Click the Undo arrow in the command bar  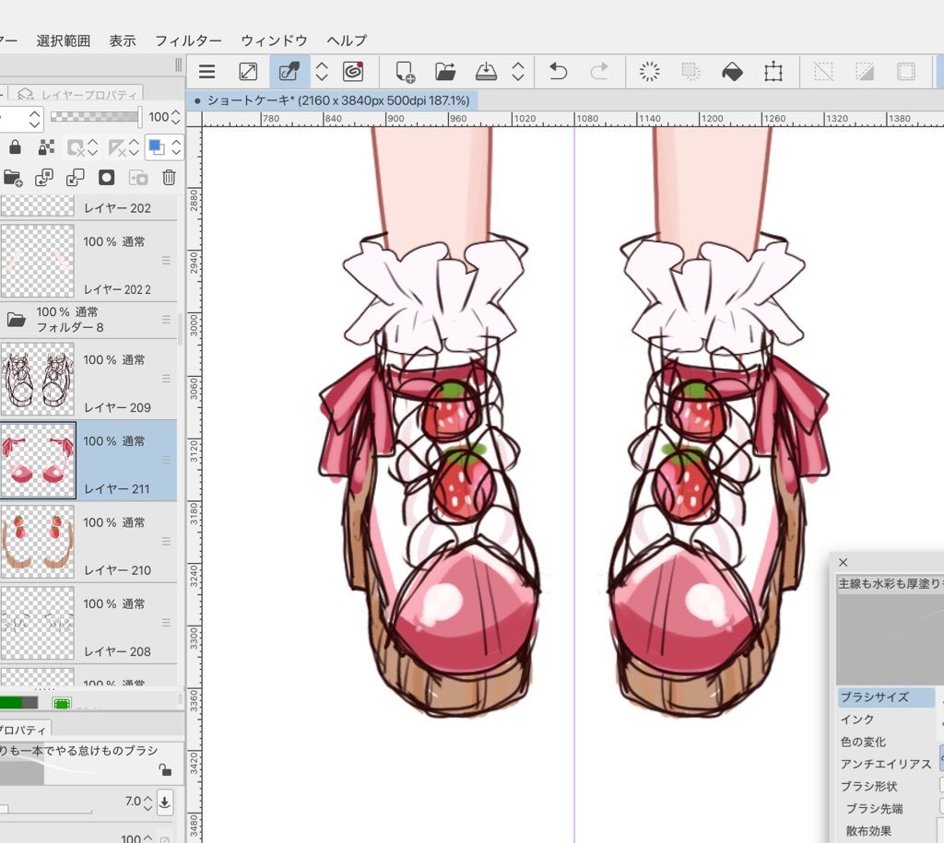pyautogui.click(x=558, y=72)
